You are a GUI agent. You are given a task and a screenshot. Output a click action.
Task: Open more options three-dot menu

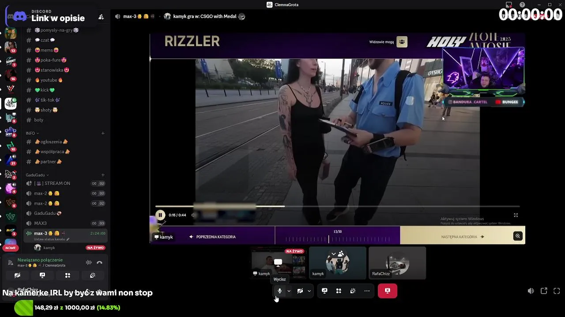click(x=367, y=291)
